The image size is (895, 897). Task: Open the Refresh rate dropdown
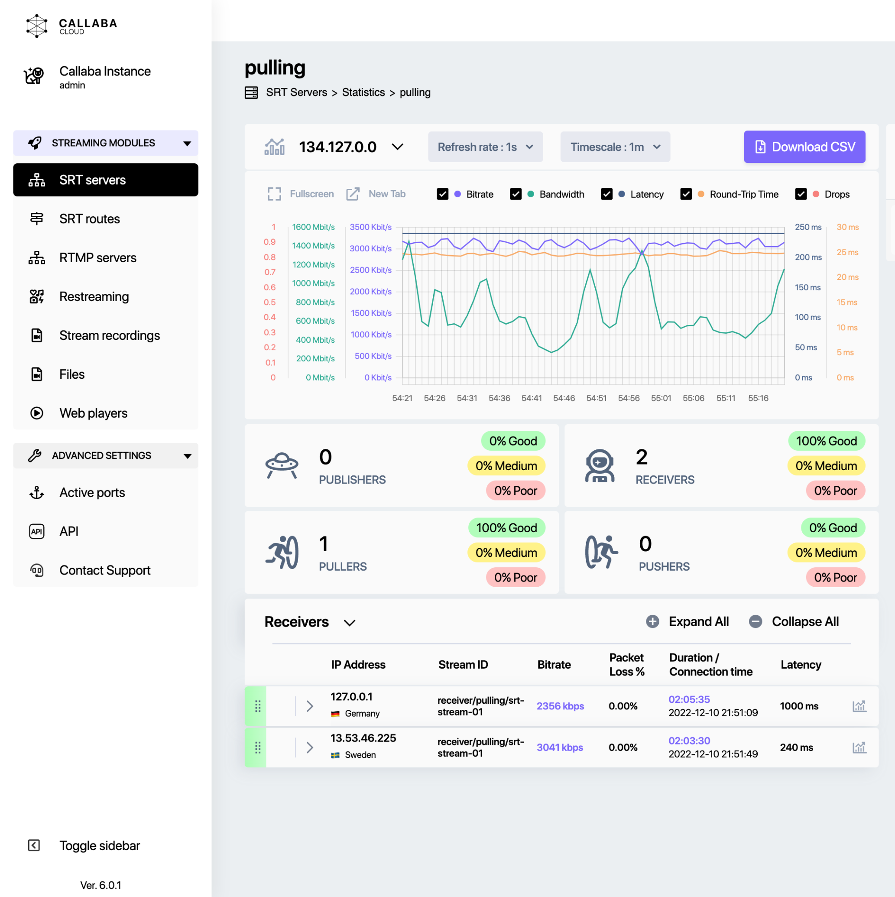(486, 147)
